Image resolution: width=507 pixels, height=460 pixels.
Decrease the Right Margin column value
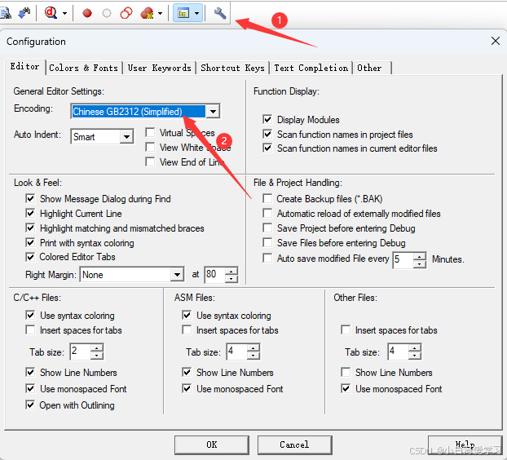click(x=231, y=278)
